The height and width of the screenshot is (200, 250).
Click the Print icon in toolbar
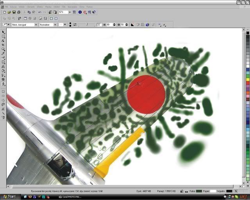[x=19, y=12]
